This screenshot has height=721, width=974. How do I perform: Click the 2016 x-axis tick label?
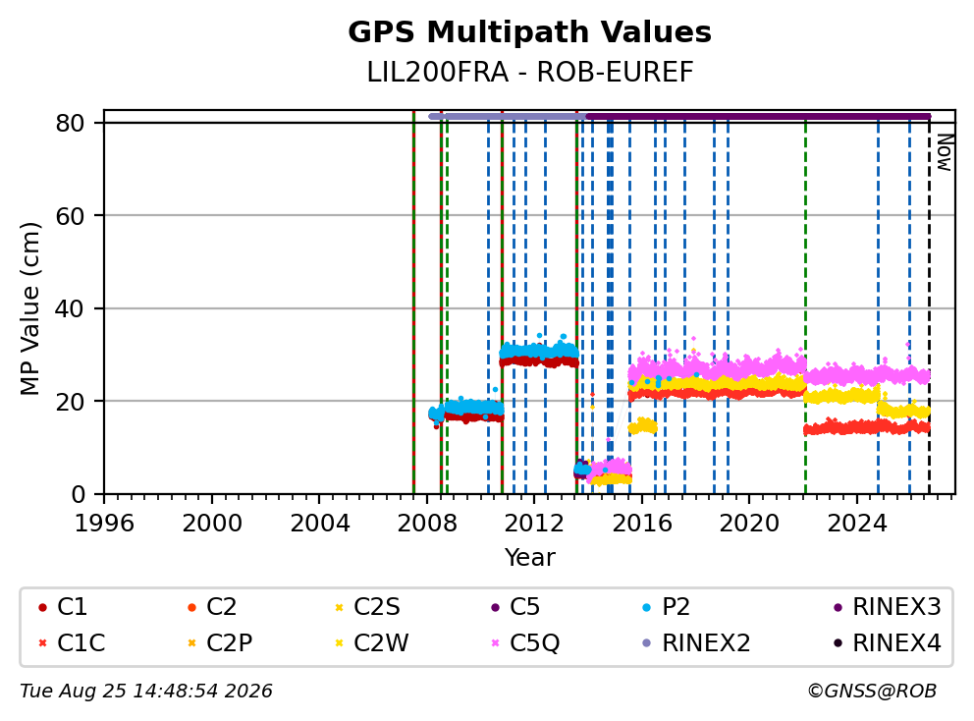point(642,524)
